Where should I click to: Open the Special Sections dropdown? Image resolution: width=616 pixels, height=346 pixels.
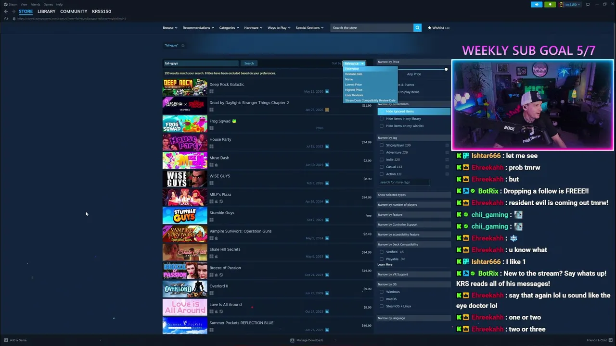tap(309, 28)
